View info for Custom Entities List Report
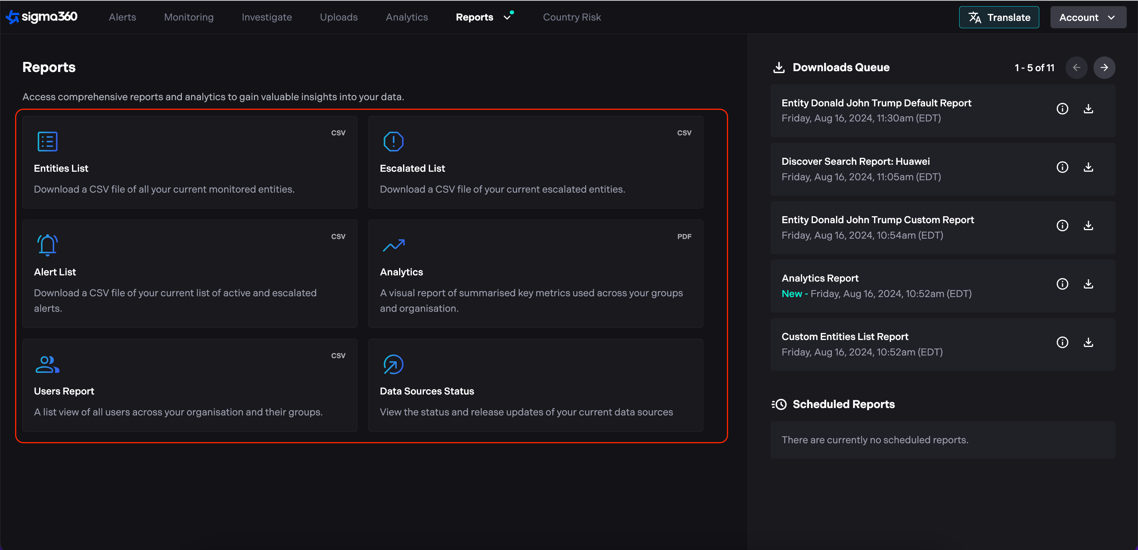 point(1062,343)
